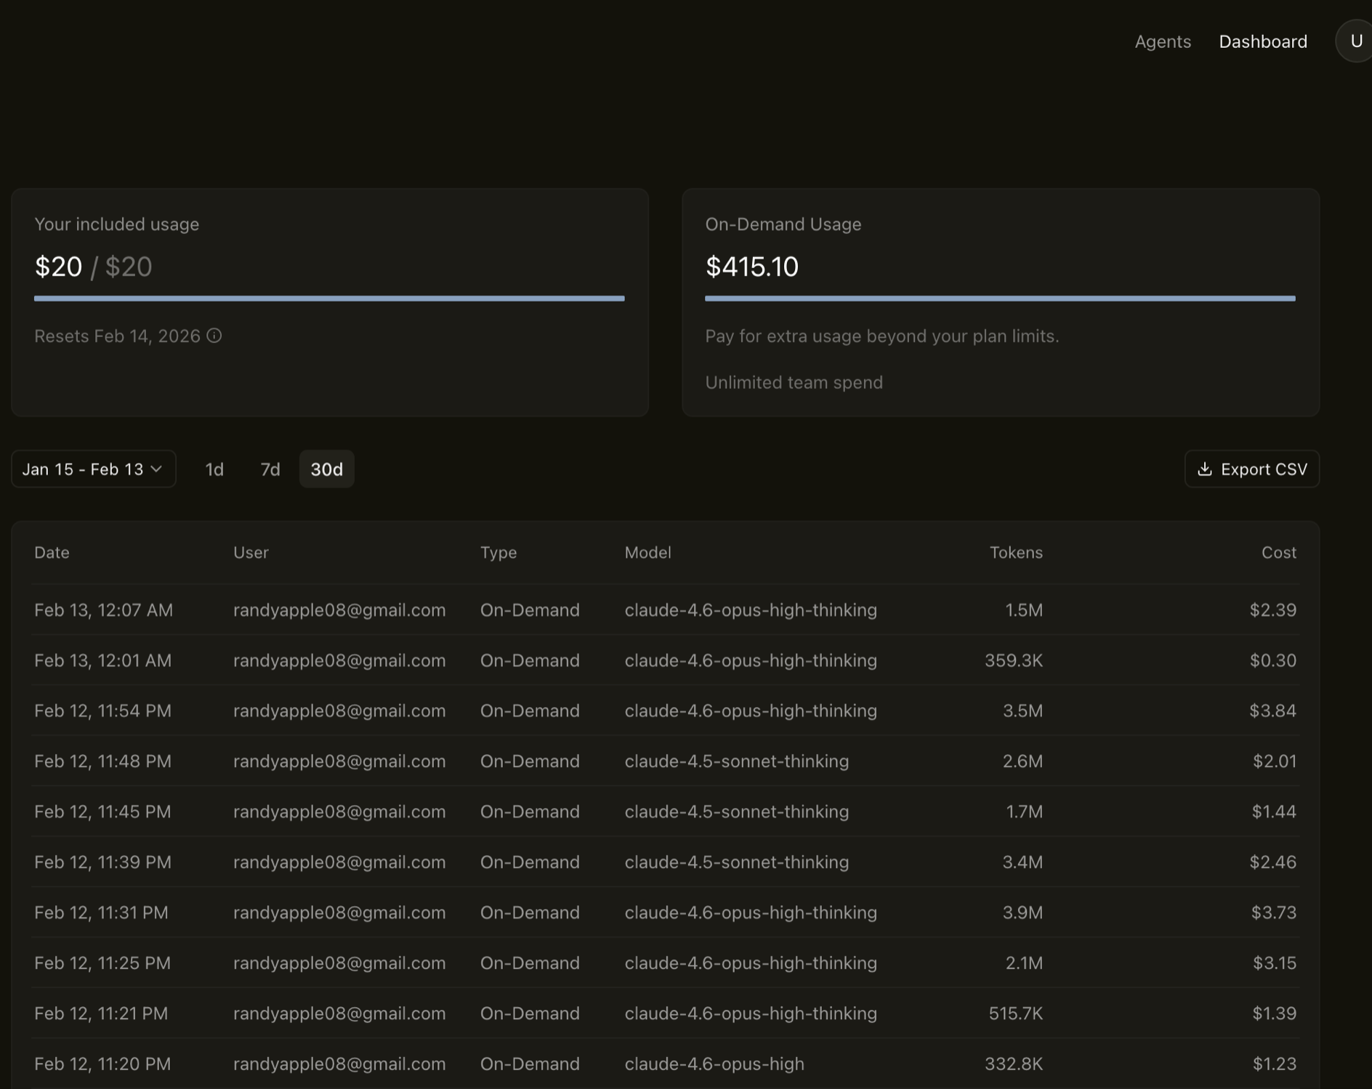Click the Date column header
1372x1089 pixels.
pyautogui.click(x=52, y=552)
